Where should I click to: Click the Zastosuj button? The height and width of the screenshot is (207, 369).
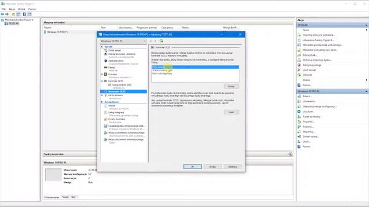tap(232, 167)
